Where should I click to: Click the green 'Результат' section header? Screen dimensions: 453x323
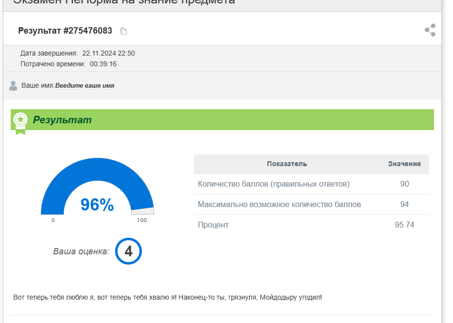62,120
